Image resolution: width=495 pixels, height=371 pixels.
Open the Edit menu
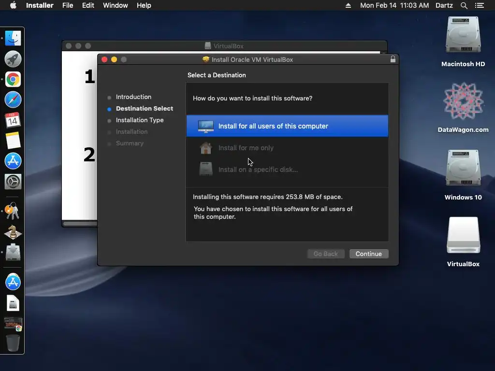coord(88,5)
